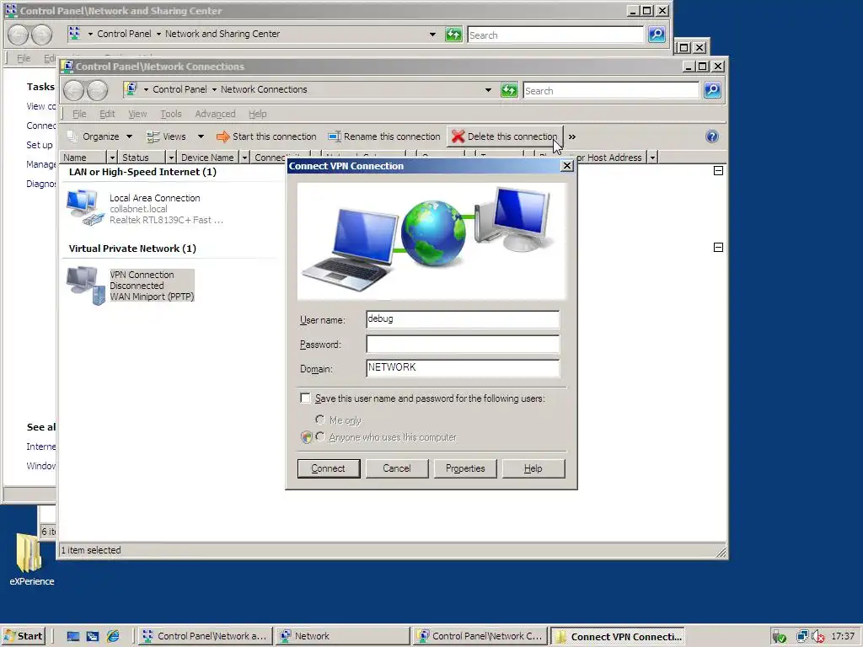This screenshot has width=863, height=647.
Task: Switch to Network and Sharing taskbar button
Action: [x=204, y=636]
